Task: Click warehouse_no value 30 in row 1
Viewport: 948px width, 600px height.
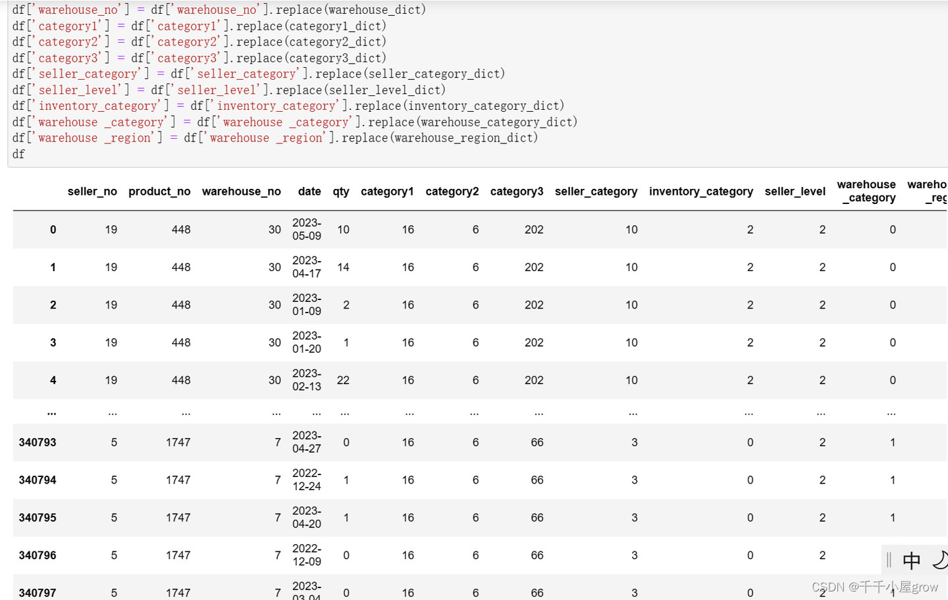Action: click(275, 267)
